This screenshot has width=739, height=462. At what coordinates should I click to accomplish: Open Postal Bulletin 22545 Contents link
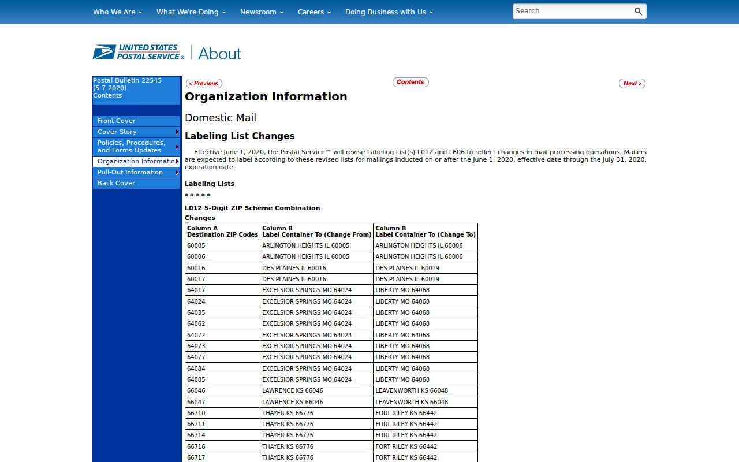(128, 88)
